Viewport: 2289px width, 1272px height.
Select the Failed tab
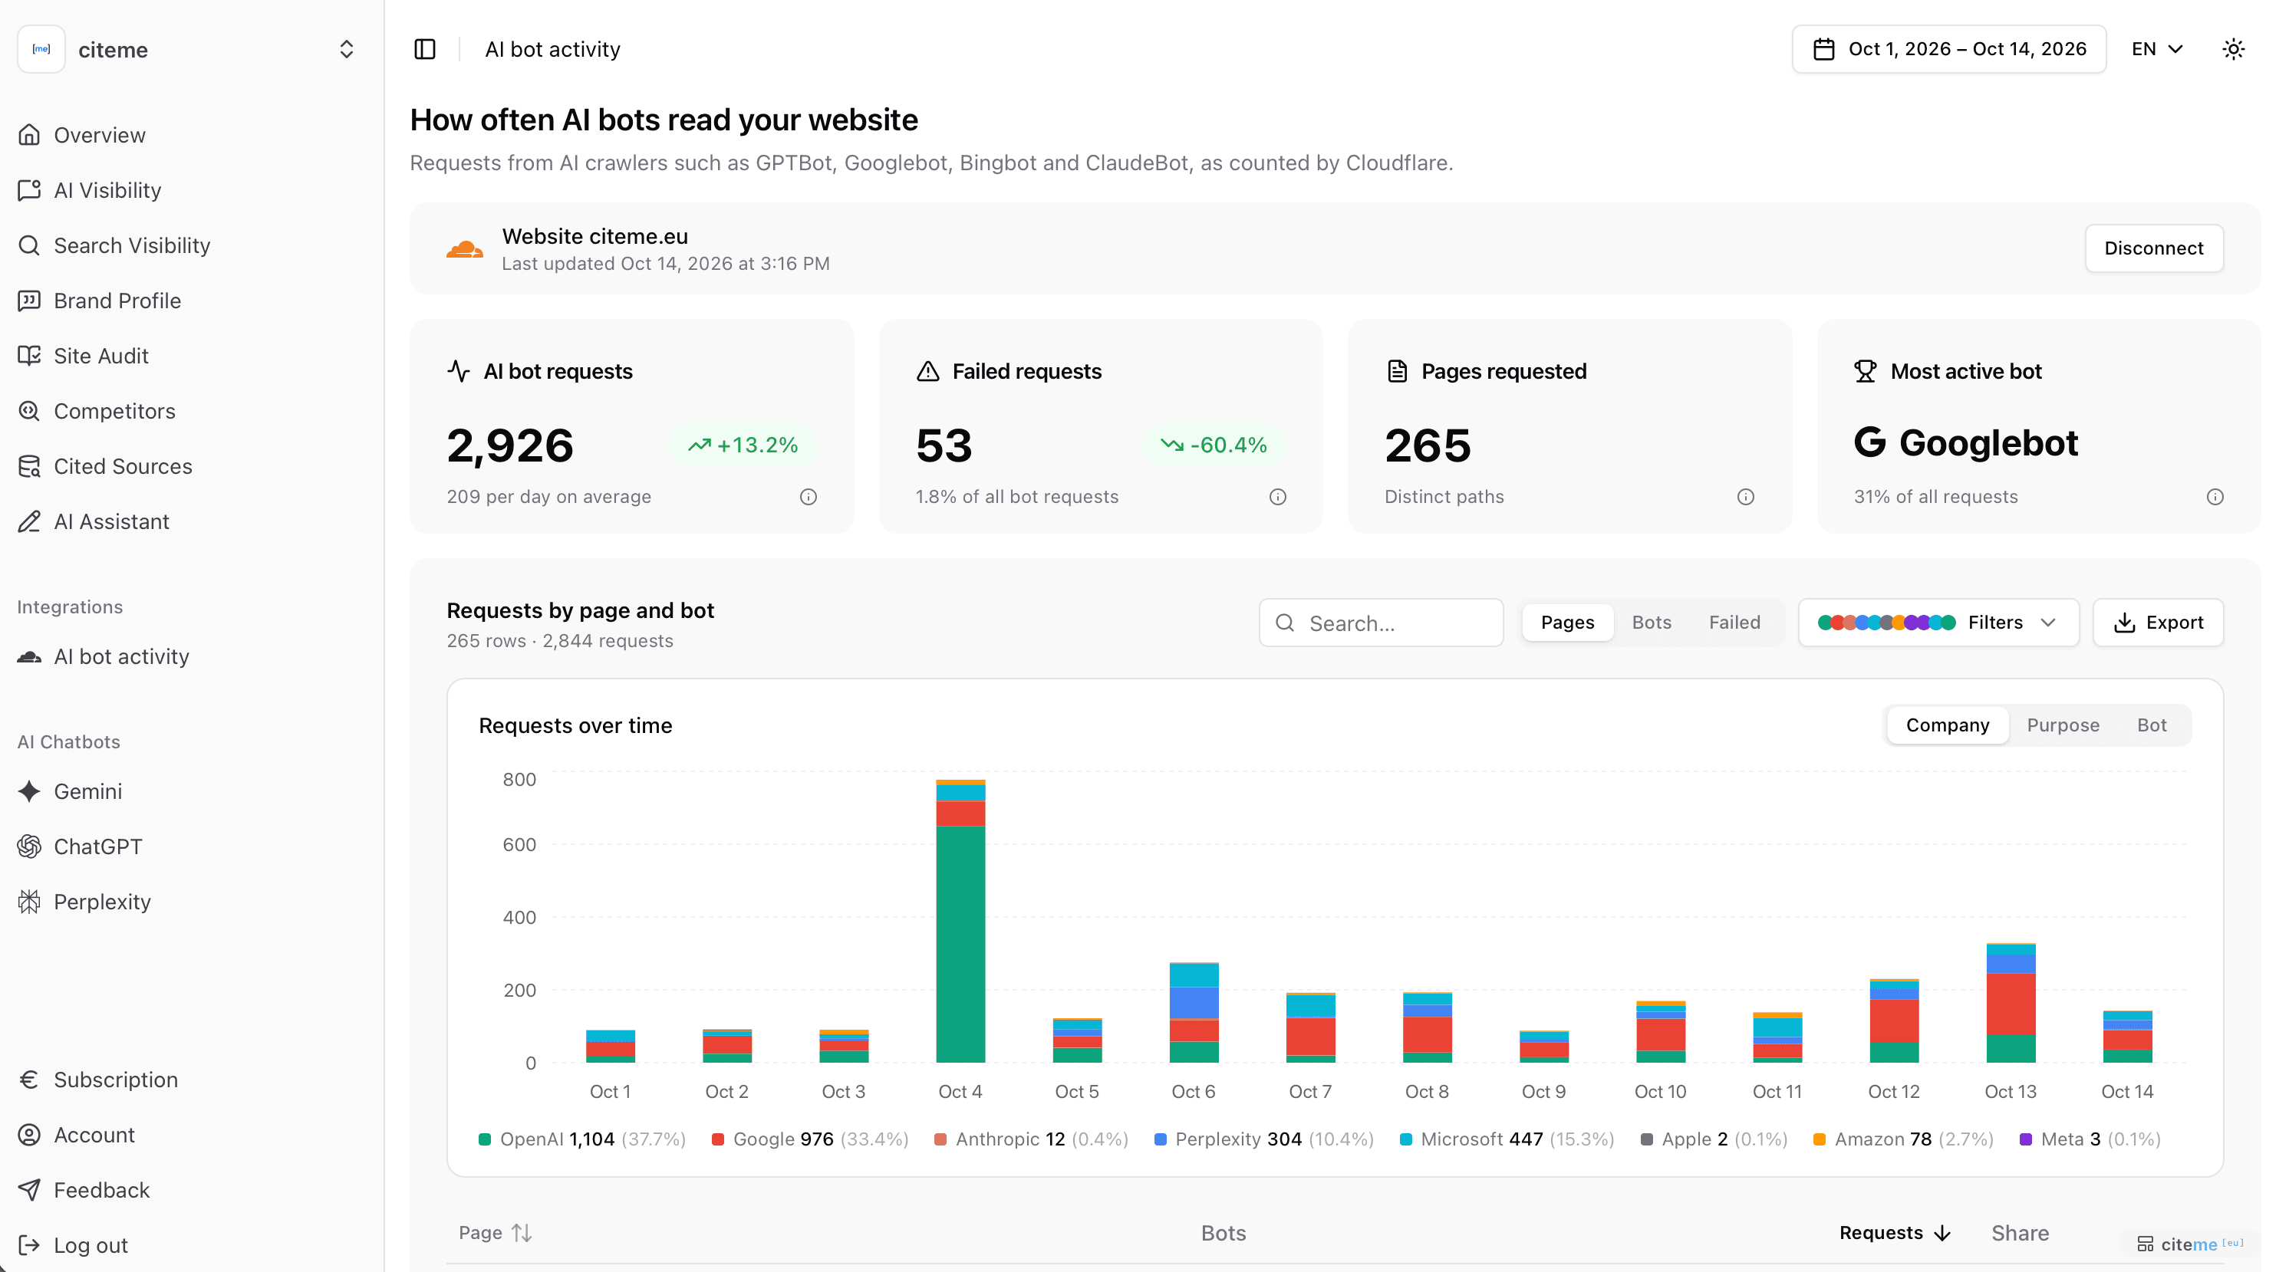[1734, 622]
